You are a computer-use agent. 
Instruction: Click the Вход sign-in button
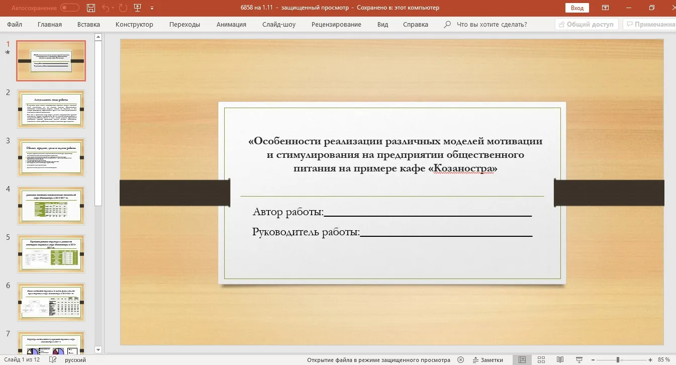(577, 8)
